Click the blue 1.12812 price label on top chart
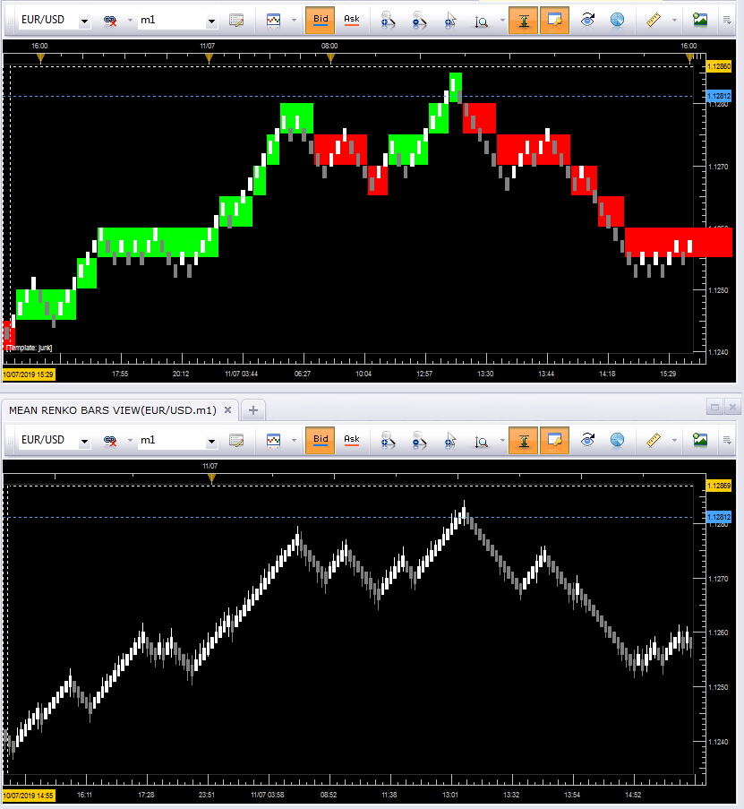Image resolution: width=744 pixels, height=809 pixels. click(x=719, y=96)
